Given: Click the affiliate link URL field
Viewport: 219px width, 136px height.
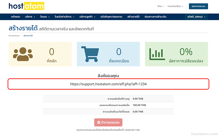Looking at the screenshot, I should point(109,84).
